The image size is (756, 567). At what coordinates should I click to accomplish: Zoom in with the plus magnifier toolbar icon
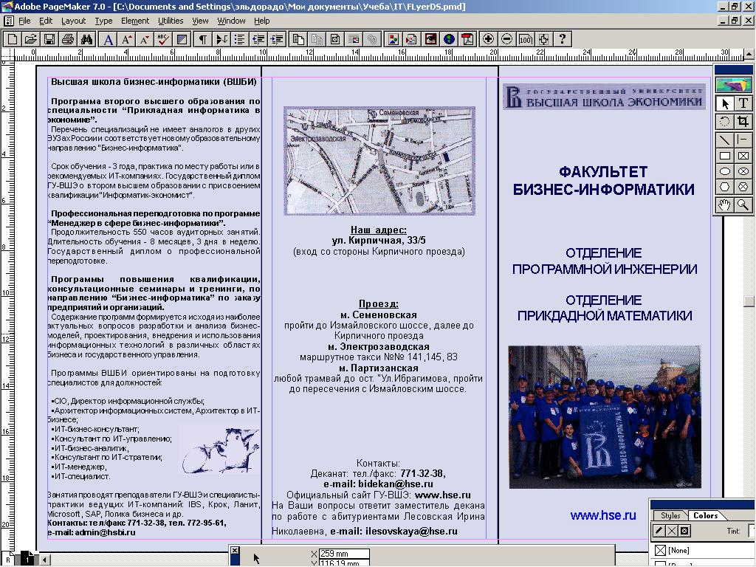[x=489, y=39]
